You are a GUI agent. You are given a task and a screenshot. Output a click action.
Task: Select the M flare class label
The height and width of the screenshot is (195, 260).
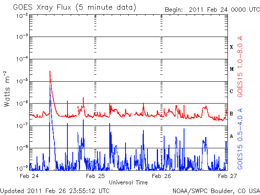(x=232, y=69)
